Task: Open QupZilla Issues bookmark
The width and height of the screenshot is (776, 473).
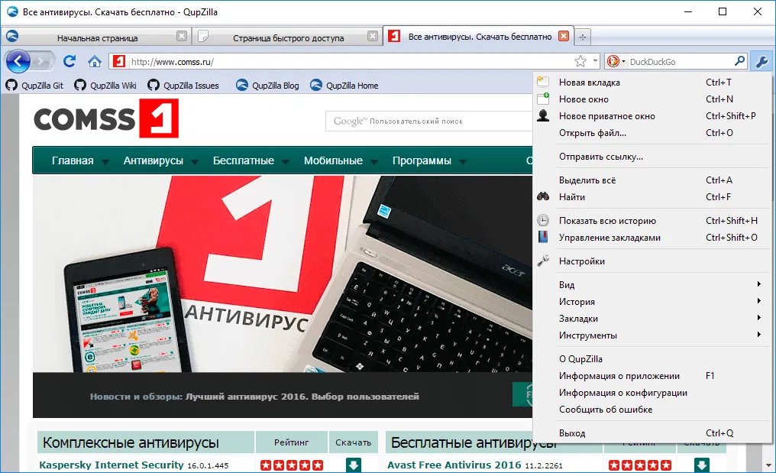Action: (x=183, y=85)
